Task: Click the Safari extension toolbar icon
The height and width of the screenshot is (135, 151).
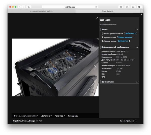Action: coord(121,7)
